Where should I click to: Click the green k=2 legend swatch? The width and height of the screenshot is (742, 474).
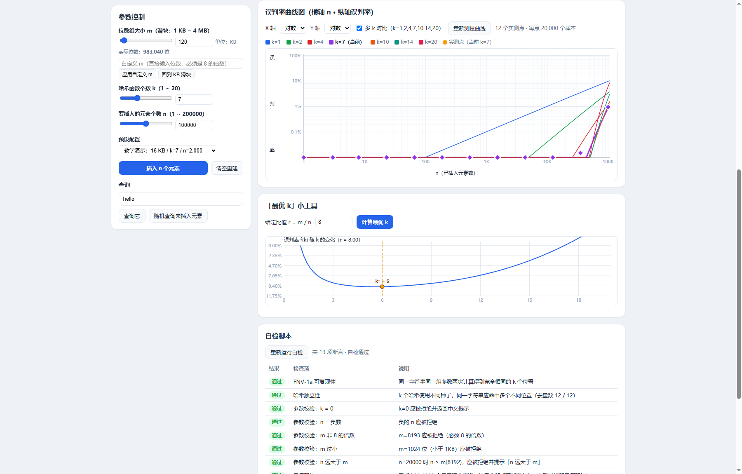click(289, 42)
